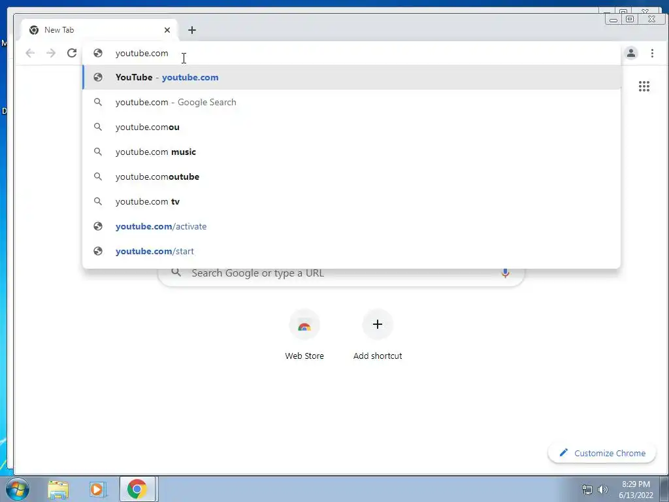669x502 pixels.
Task: Pick the youtube.com music suggestion
Action: tap(351, 152)
